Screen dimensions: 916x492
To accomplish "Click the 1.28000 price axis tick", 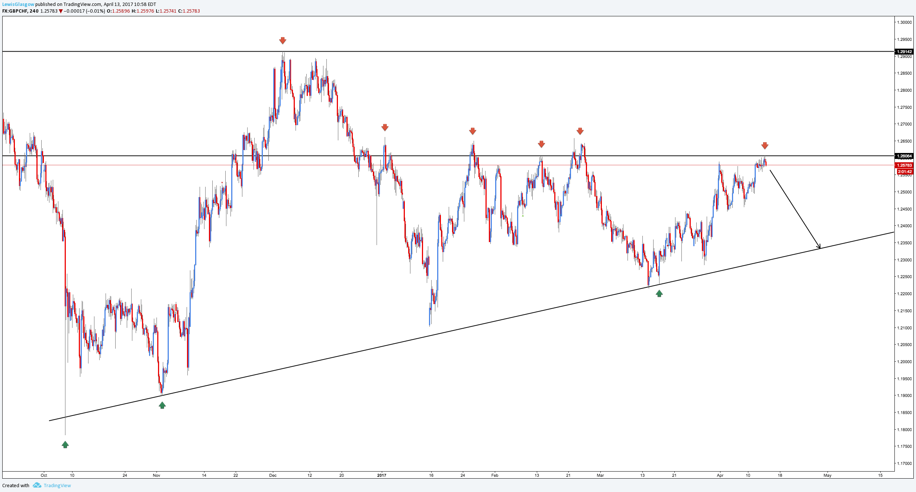I will (x=904, y=90).
